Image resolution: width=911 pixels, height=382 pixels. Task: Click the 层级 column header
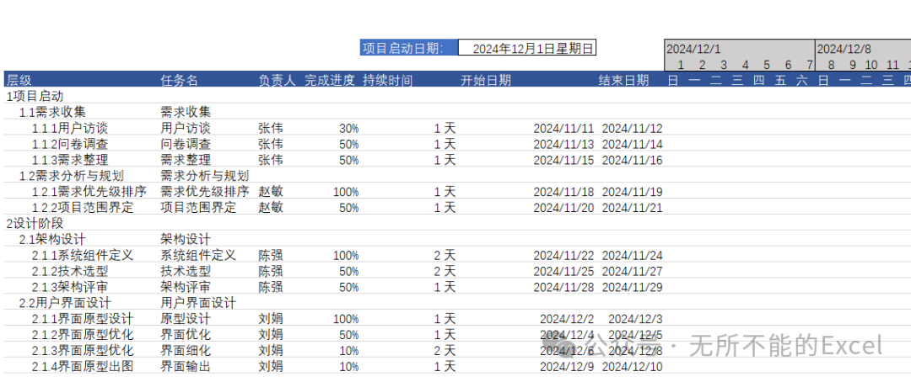click(x=19, y=81)
